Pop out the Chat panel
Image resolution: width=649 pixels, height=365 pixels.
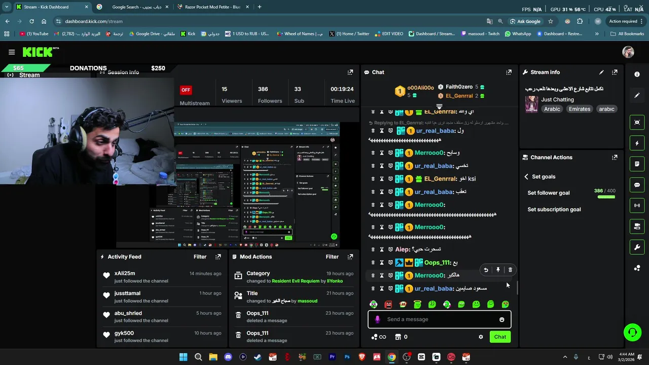point(509,72)
